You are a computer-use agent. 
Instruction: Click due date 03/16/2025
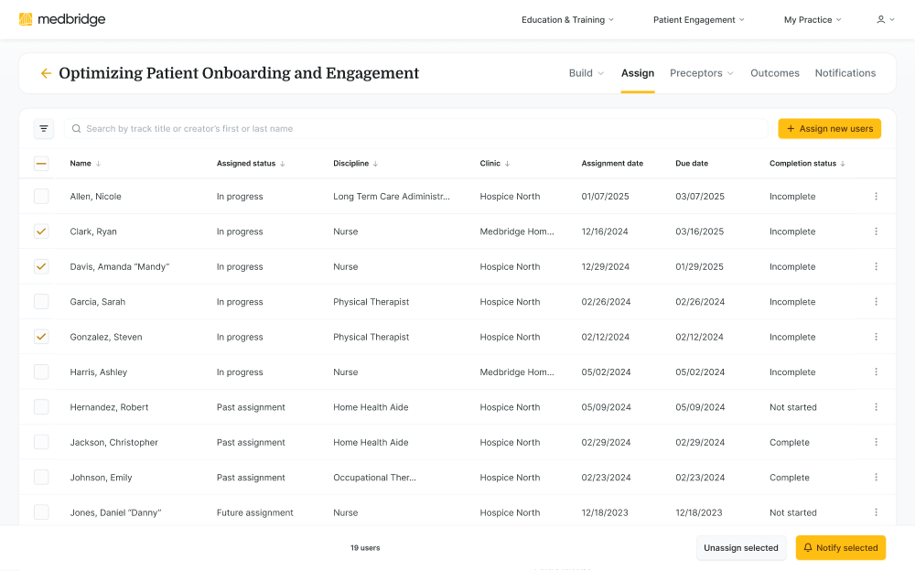[x=699, y=232]
